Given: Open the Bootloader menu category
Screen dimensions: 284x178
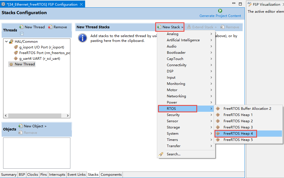Looking at the screenshot, I should pos(186,53).
